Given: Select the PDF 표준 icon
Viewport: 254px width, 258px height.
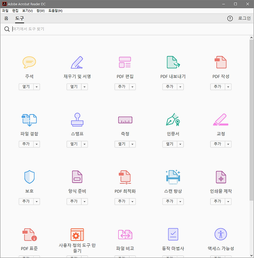Looking at the screenshot, I should point(30,235).
